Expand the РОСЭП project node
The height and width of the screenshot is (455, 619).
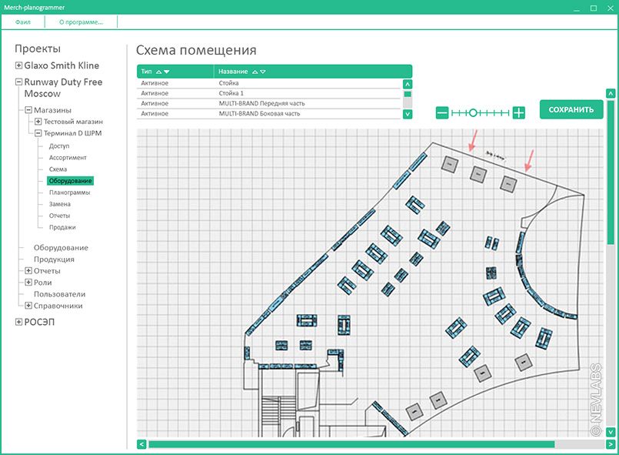[x=19, y=323]
